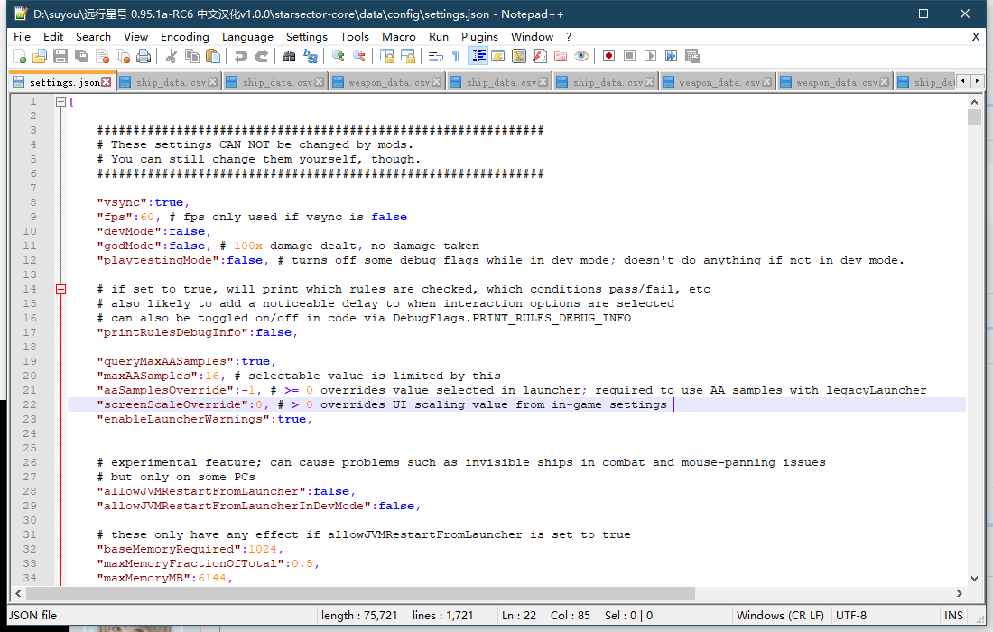The height and width of the screenshot is (632, 993).
Task: Toggle the Show Indent Guide button
Action: click(x=478, y=56)
